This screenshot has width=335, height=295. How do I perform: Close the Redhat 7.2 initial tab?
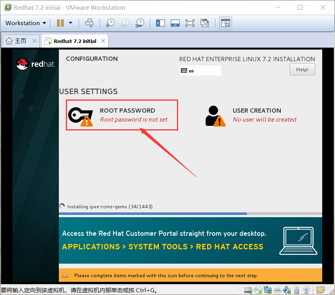103,41
